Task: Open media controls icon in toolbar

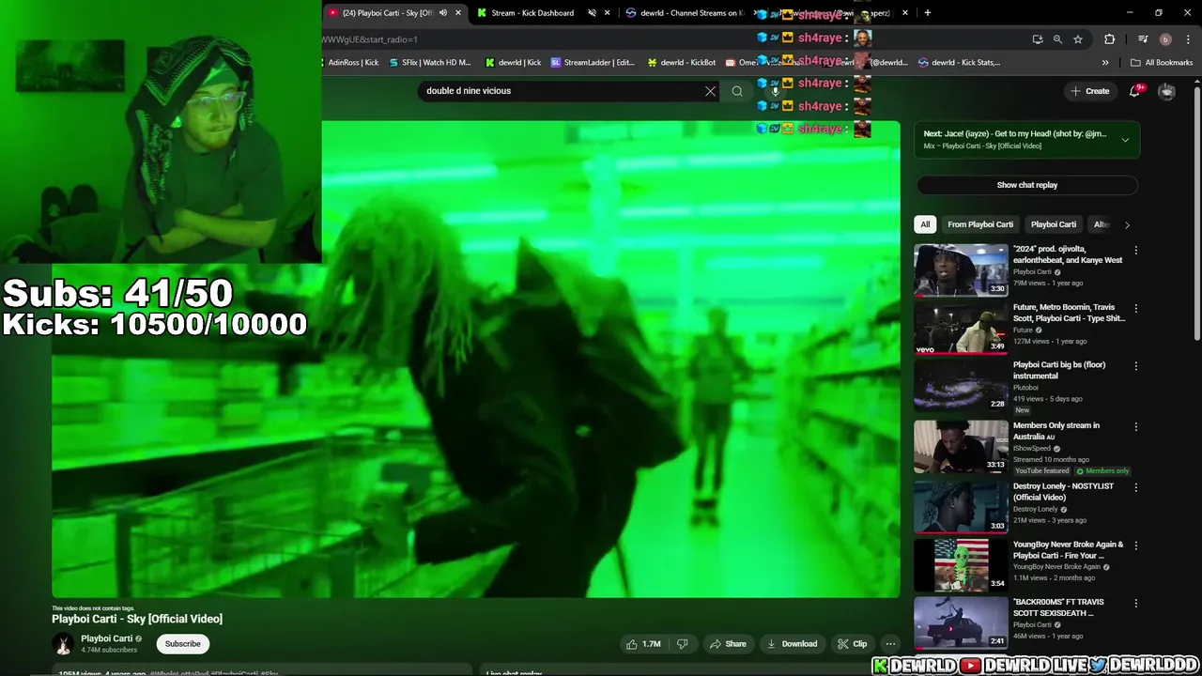Action: tap(1143, 39)
